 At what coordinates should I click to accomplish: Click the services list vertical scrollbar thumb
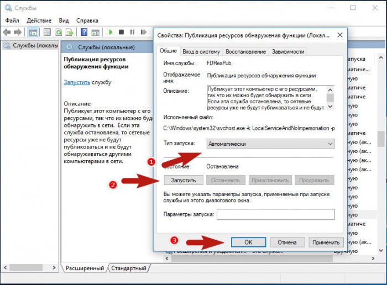click(381, 139)
